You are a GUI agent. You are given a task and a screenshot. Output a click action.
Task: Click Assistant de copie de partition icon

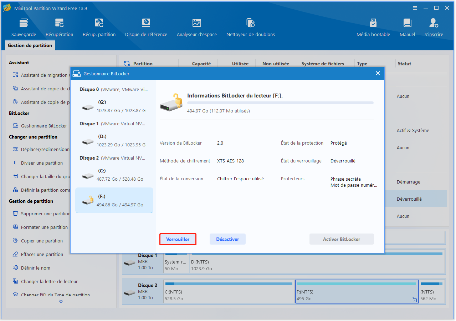tap(15, 102)
